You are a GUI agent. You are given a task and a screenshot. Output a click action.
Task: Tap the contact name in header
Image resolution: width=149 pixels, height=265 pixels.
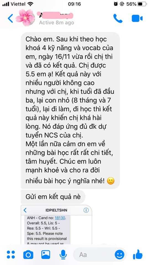[x=56, y=15]
